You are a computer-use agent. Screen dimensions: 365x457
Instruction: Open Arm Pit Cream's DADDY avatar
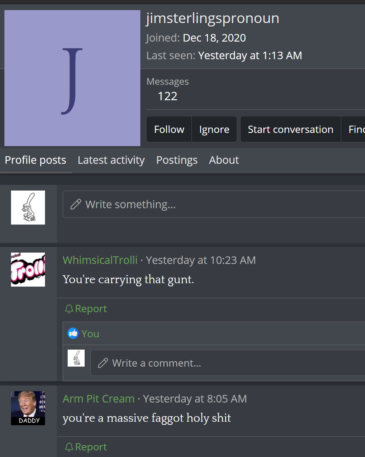[x=28, y=408]
